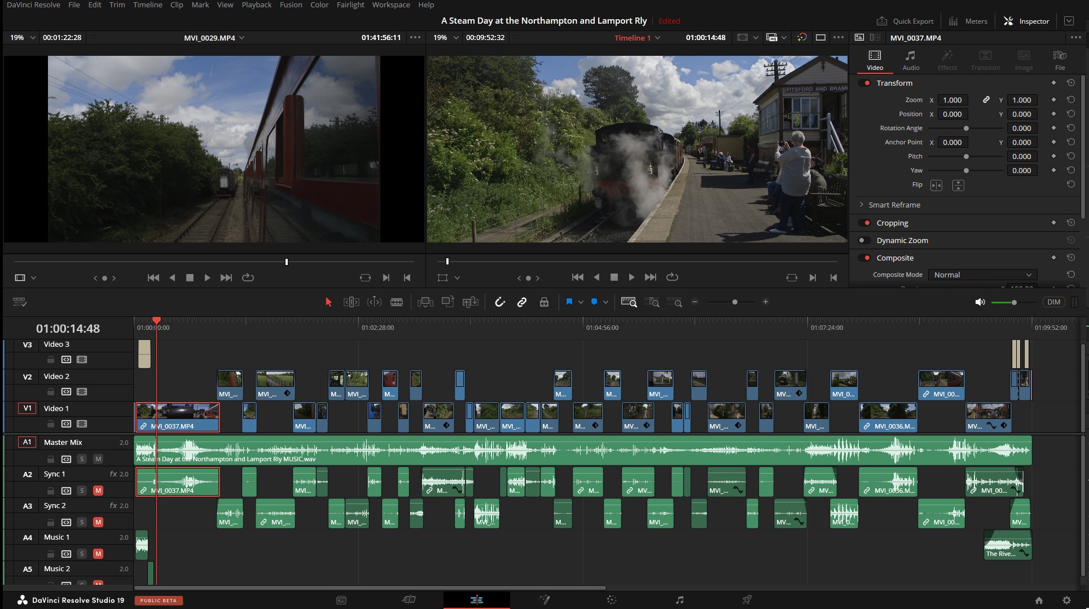Open the Workspace menu
The width and height of the screenshot is (1089, 609).
(x=391, y=5)
